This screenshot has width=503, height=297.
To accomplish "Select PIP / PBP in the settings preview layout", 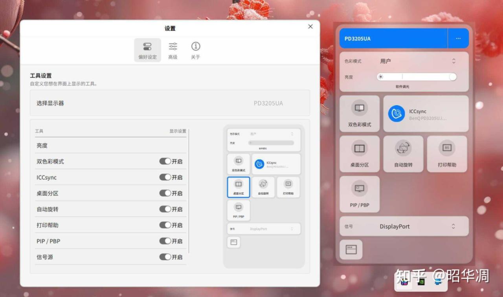I will point(239,210).
